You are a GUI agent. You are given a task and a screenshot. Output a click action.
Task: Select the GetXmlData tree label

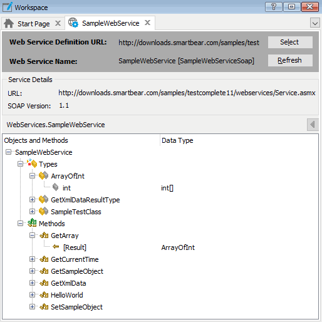pos(68,283)
